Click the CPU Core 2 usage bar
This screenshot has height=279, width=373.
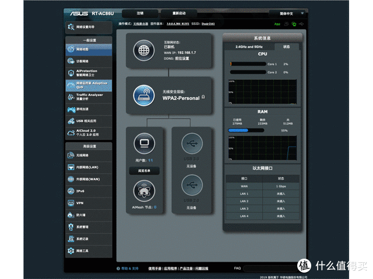tap(248, 72)
